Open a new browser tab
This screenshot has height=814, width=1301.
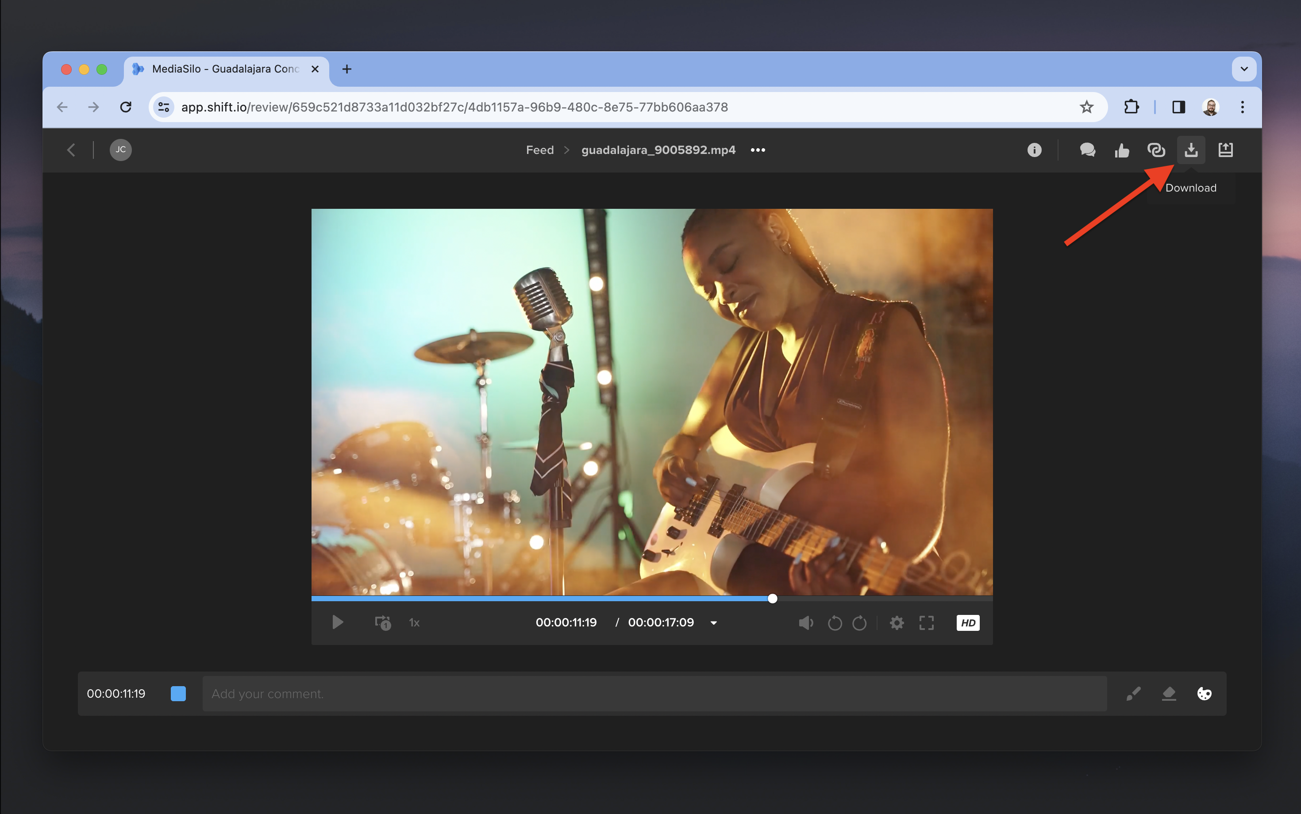pos(347,69)
